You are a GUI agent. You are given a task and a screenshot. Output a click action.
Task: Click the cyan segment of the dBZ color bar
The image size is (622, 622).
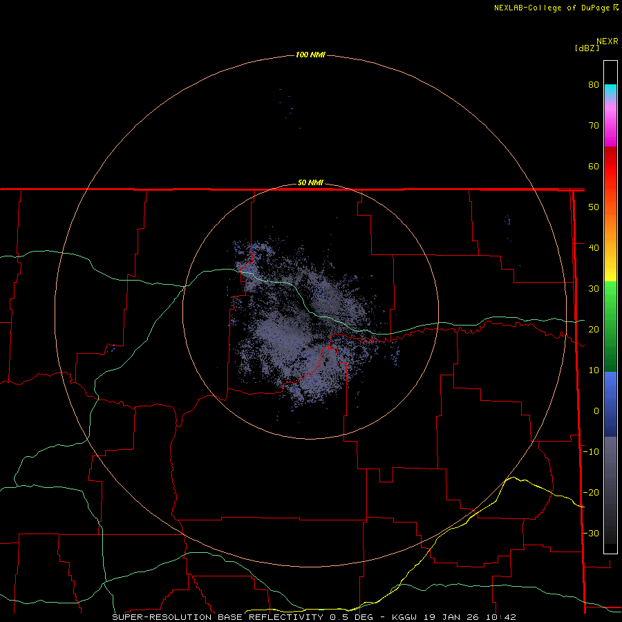pos(610,89)
